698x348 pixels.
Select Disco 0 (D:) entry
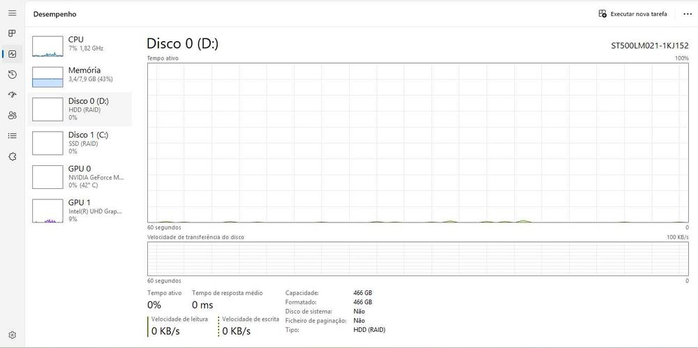click(x=80, y=109)
